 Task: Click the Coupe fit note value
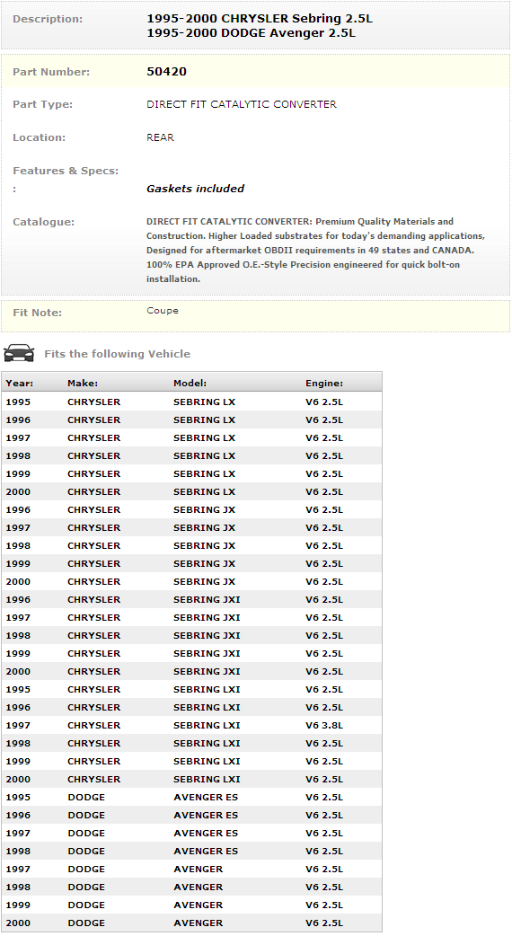(x=163, y=311)
